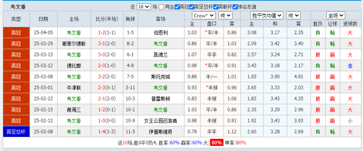Click the 3-2(2-0) score versus 斯托克城
The height and width of the screenshot is (151, 363).
coord(107,77)
